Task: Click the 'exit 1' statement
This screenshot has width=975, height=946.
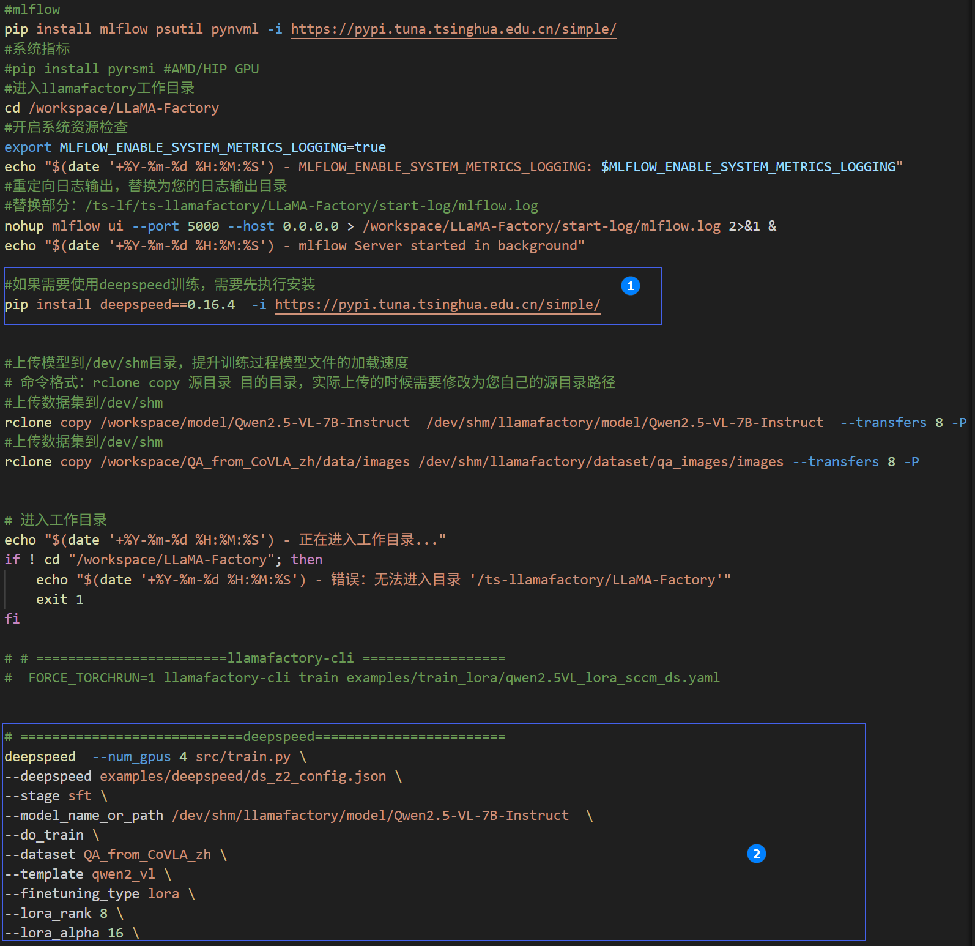Action: coord(59,600)
